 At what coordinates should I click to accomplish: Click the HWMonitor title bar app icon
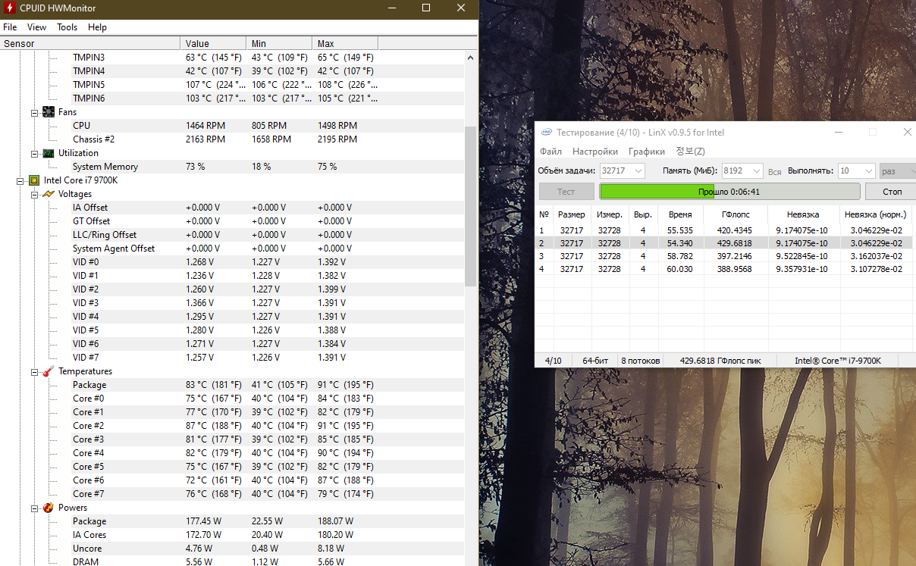pos(10,8)
